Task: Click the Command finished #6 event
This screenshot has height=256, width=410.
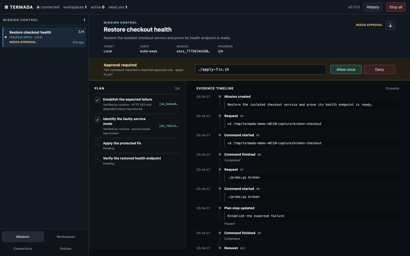Action: pos(243,154)
